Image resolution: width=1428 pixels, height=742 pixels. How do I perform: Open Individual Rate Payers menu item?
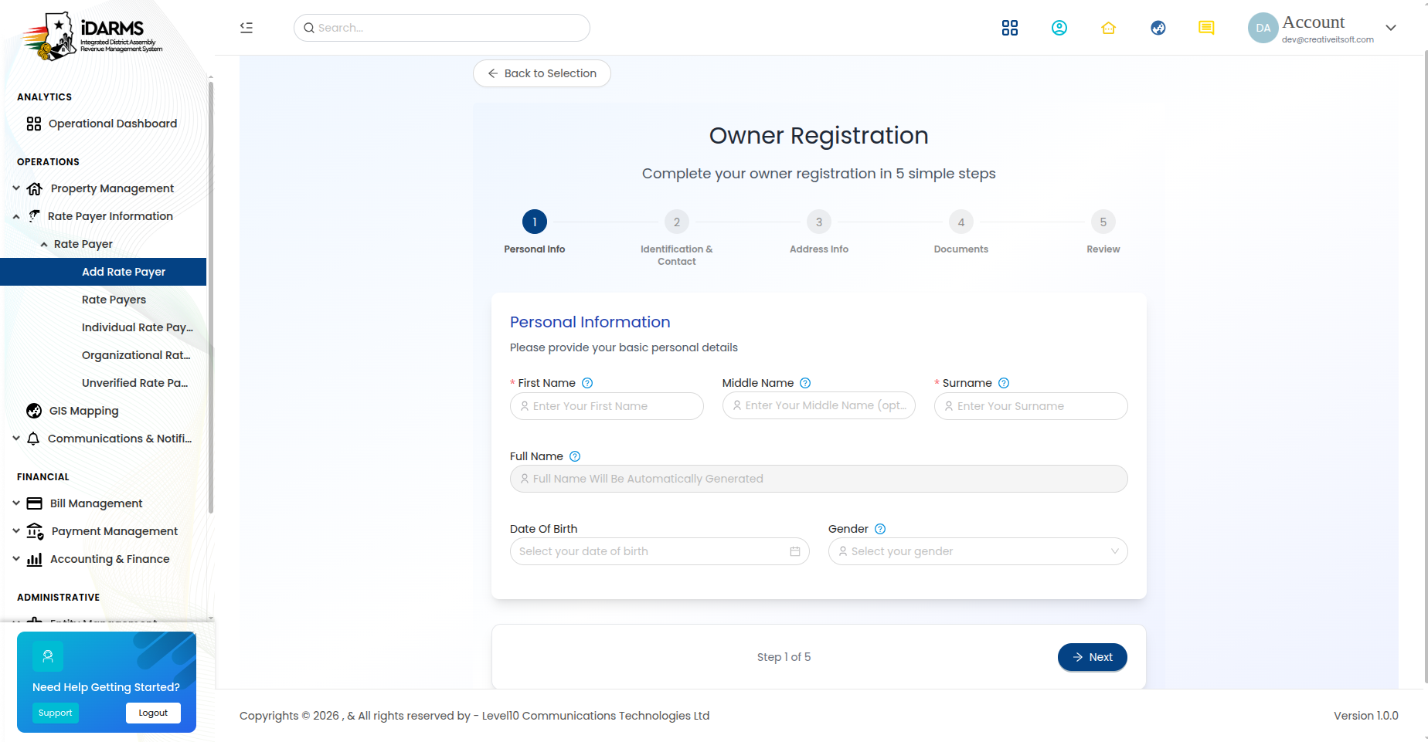click(x=138, y=327)
